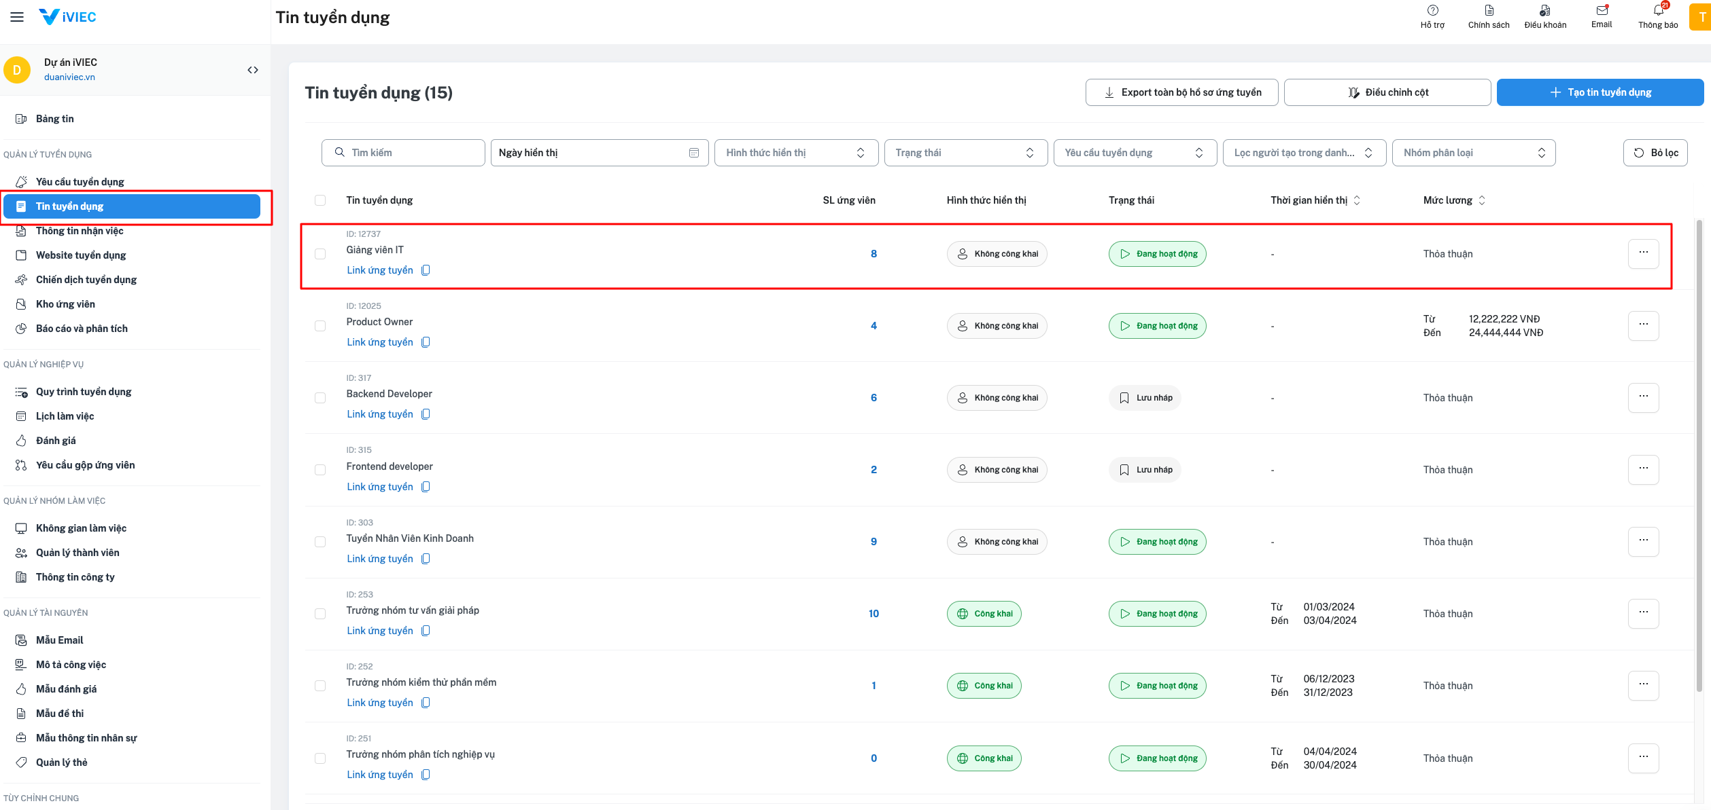Click the Tìm kiếm search field
This screenshot has height=810, width=1711.
(403, 153)
